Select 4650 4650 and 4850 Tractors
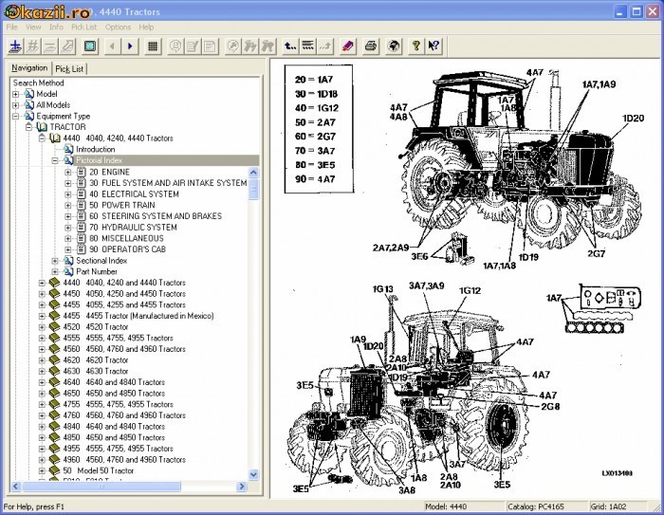This screenshot has width=664, height=515. click(x=114, y=393)
